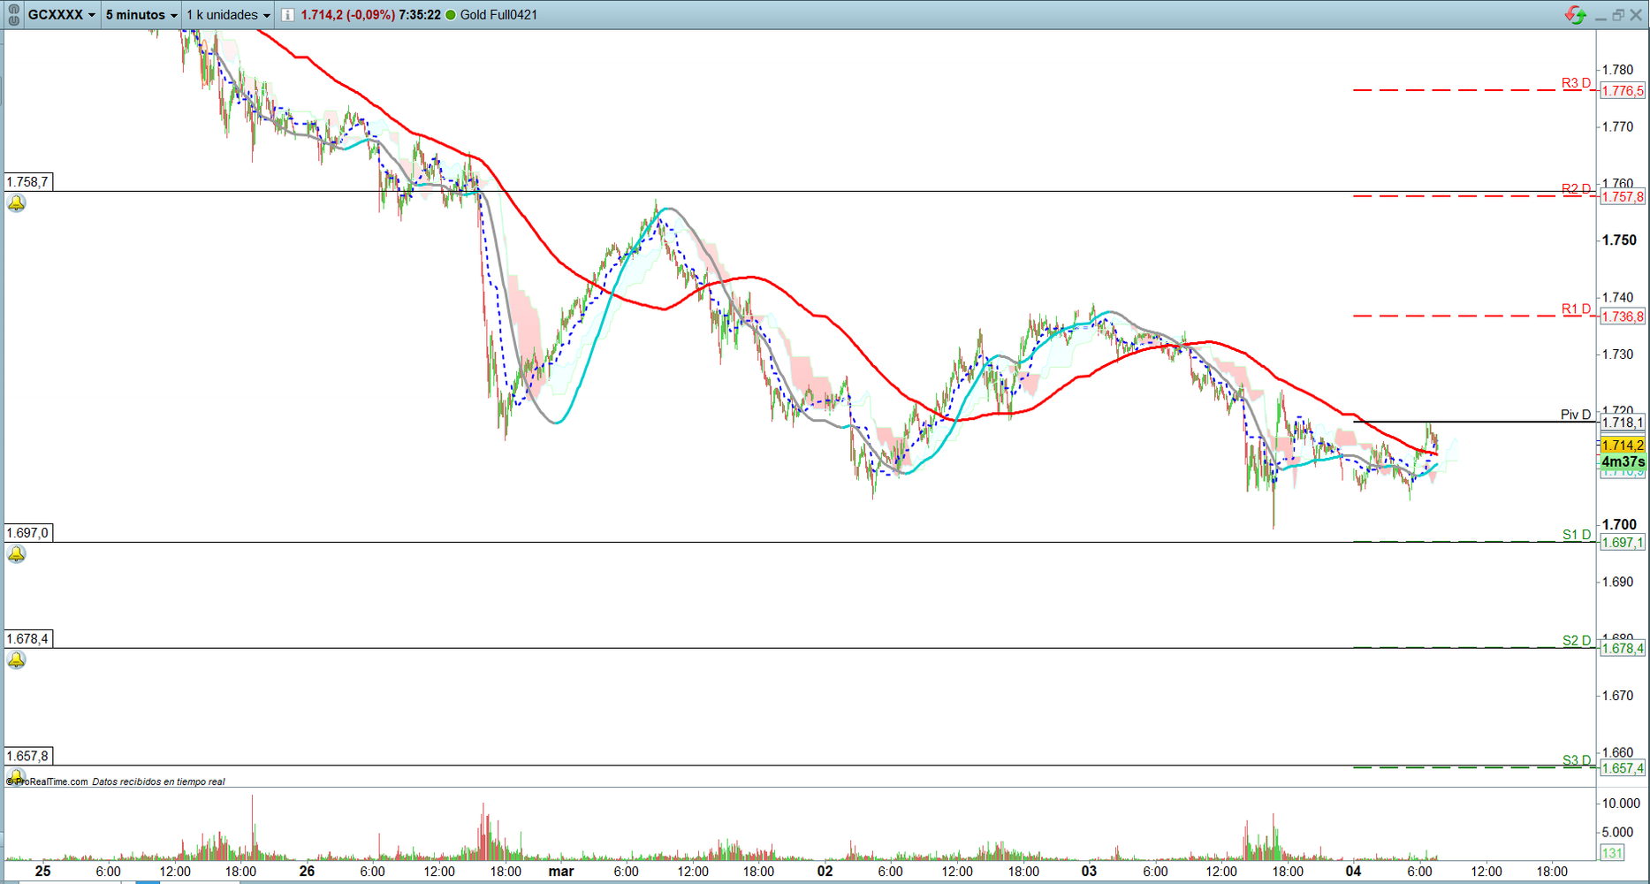1650x884 pixels.
Task: Open the 1 k unidades dropdown
Action: 228,15
